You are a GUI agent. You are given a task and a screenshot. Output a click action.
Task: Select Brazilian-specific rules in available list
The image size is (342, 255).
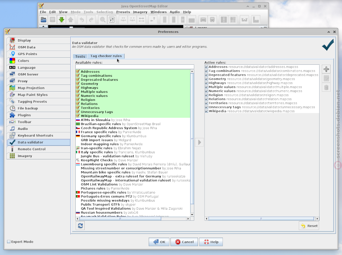click(133, 124)
